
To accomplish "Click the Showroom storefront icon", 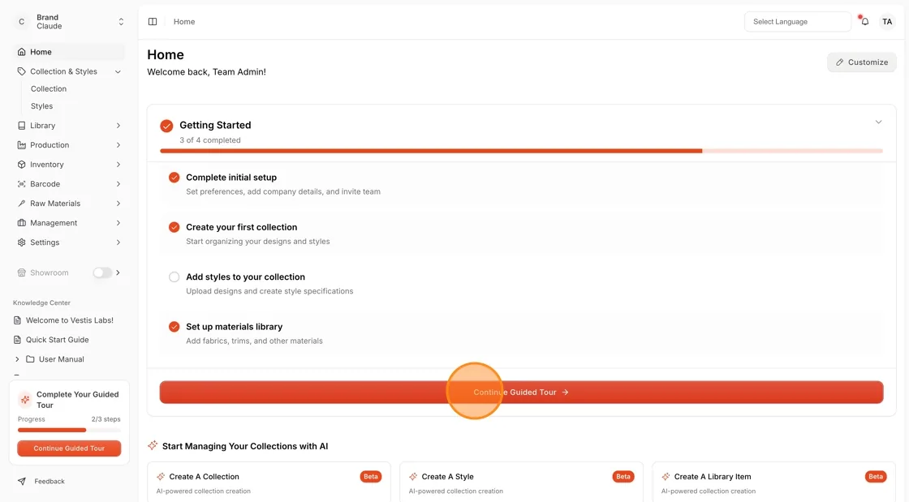I will 21,272.
